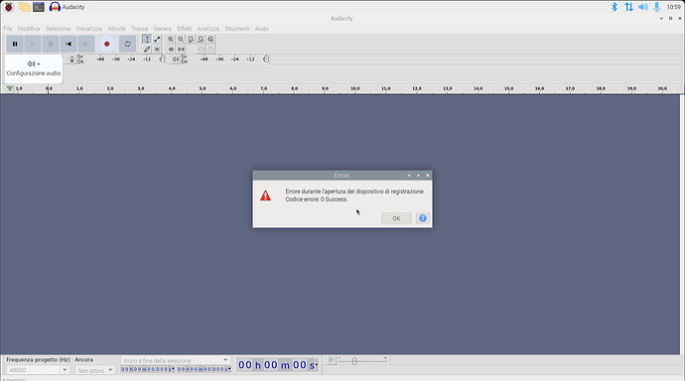Click the Audacity taskbar window button

[x=67, y=7]
